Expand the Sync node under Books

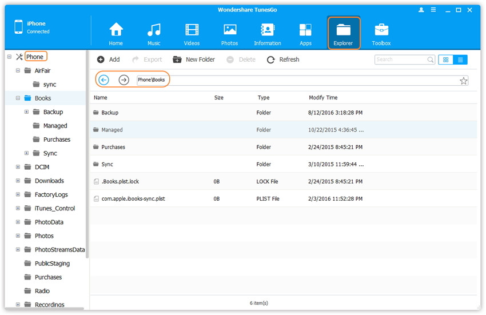(x=27, y=153)
